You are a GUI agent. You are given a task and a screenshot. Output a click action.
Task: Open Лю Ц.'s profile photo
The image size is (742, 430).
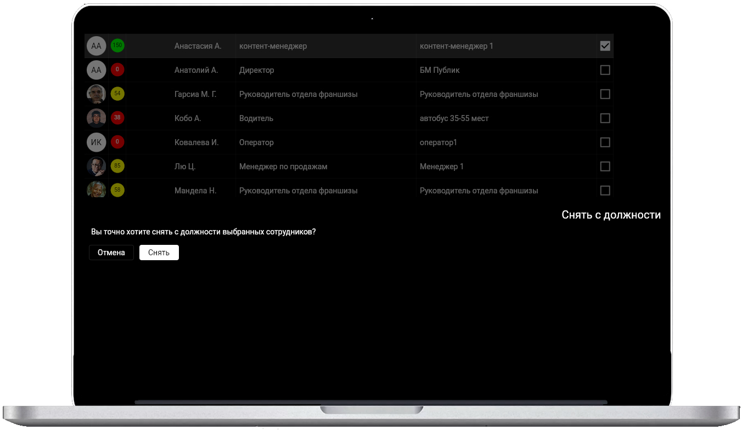tap(96, 167)
